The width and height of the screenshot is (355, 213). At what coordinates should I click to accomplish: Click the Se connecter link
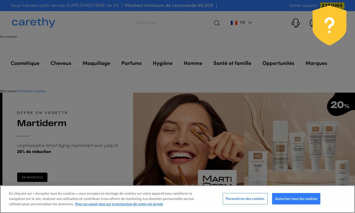tap(9, 37)
